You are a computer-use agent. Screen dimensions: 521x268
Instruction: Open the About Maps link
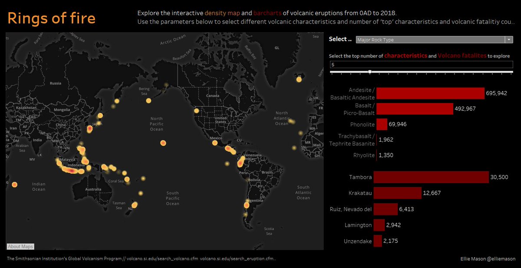pos(20,247)
